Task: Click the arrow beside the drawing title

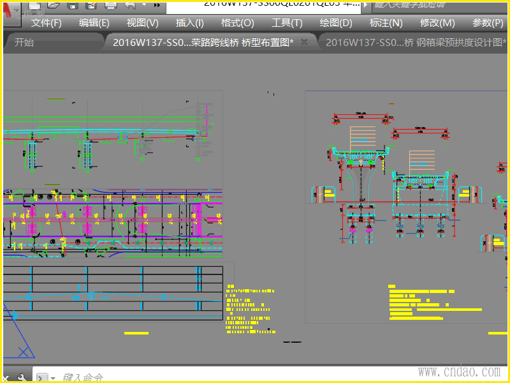Action: pyautogui.click(x=365, y=5)
